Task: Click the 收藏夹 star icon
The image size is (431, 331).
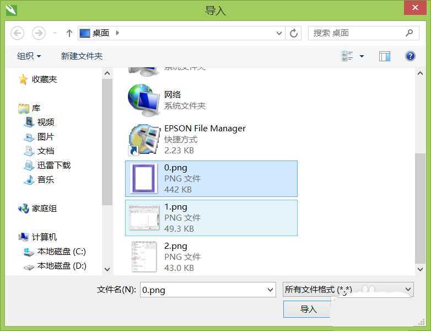Action: [x=23, y=79]
